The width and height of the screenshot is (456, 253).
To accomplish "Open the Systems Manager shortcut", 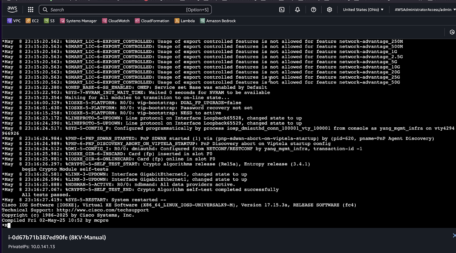I will pyautogui.click(x=78, y=21).
